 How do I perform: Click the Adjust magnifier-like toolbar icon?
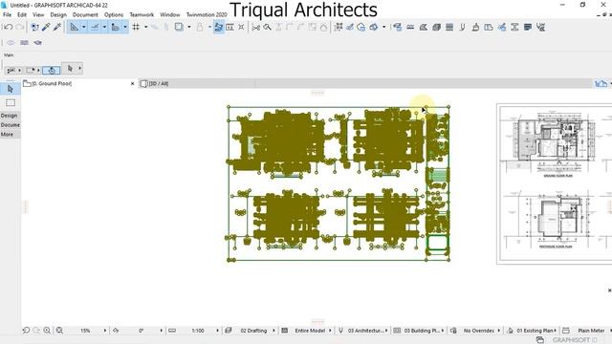click(x=268, y=27)
